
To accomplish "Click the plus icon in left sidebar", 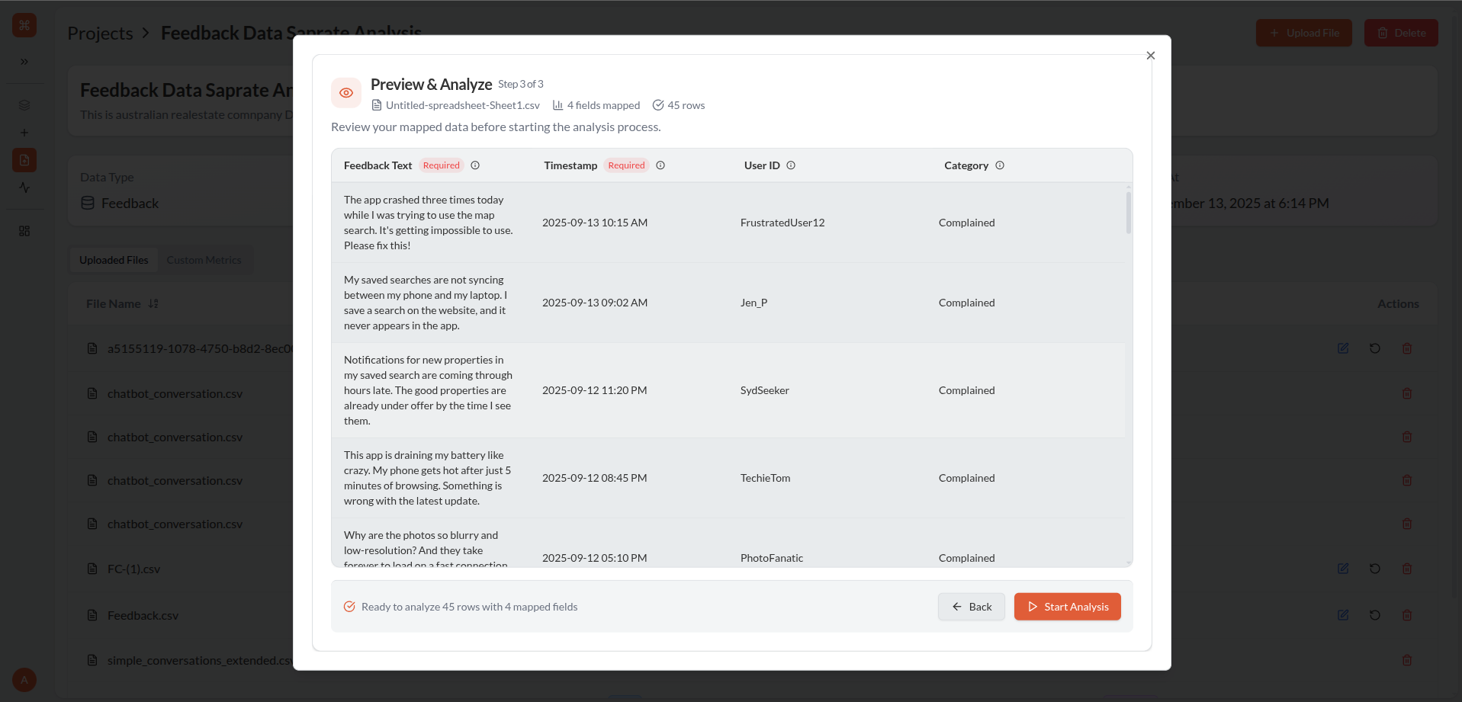I will (x=24, y=133).
